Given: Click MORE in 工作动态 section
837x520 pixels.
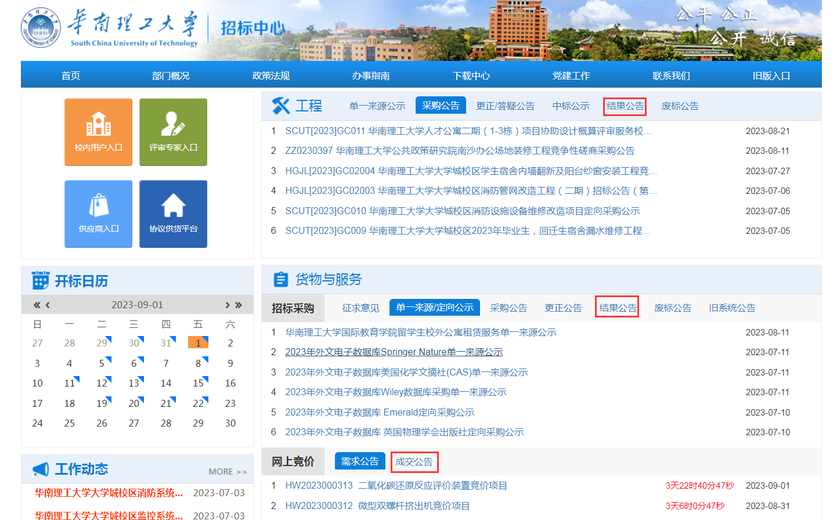Looking at the screenshot, I should (228, 472).
